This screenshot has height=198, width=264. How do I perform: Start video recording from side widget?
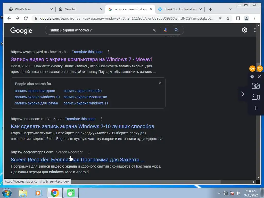point(255,97)
